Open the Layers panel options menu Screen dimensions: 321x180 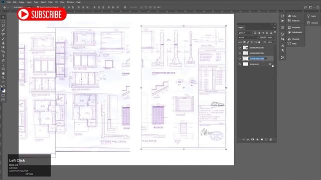[x=274, y=27]
